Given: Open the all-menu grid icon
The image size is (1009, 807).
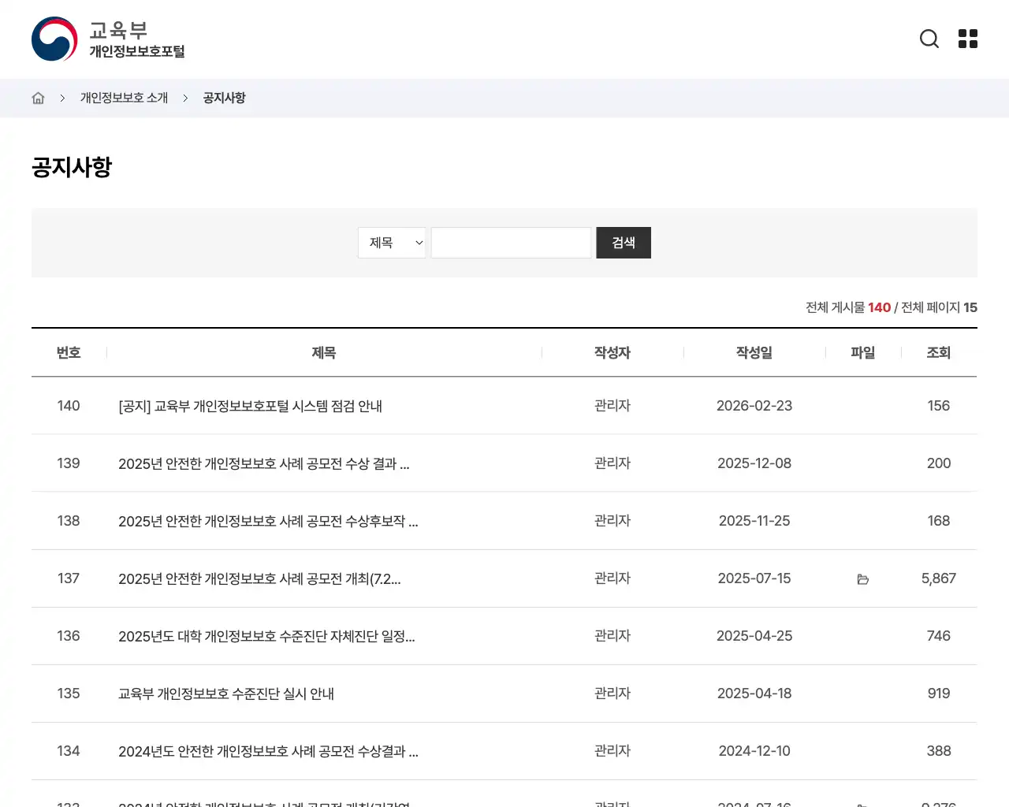Looking at the screenshot, I should [x=967, y=39].
